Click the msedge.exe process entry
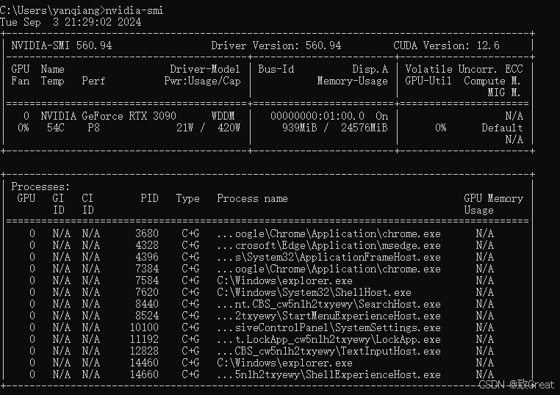This screenshot has height=395, width=560. [x=329, y=245]
